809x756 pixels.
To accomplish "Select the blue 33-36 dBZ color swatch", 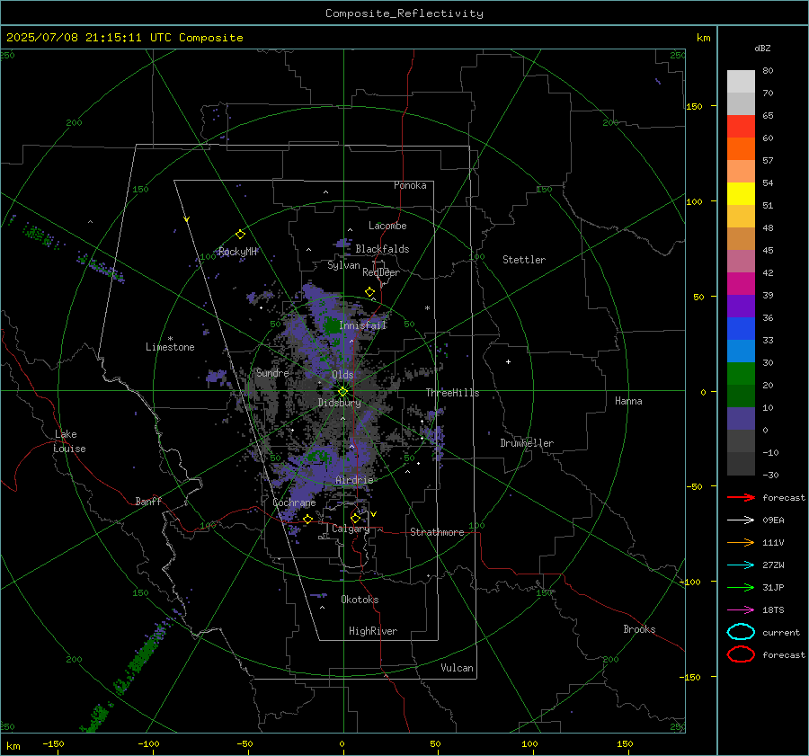I will [x=741, y=329].
